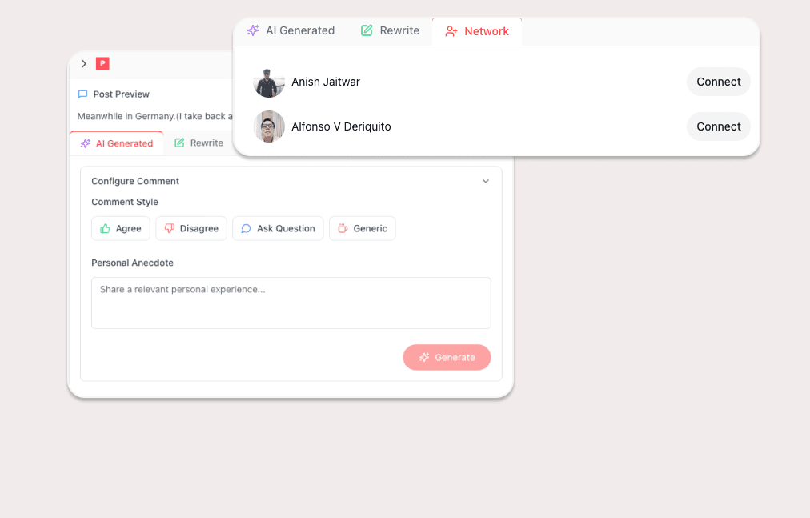This screenshot has height=518, width=810.
Task: Click the thumbs-up icon on Agree
Action: [106, 228]
